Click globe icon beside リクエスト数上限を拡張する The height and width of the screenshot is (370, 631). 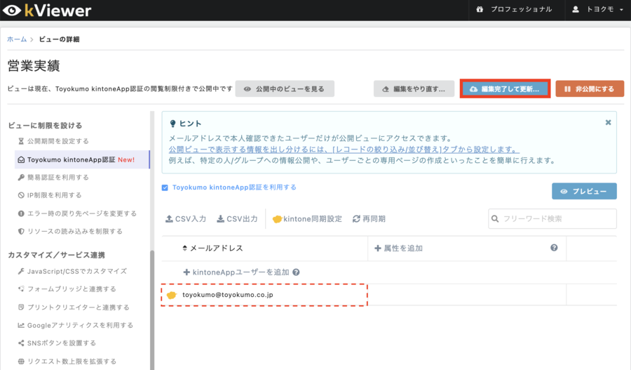click(21, 361)
